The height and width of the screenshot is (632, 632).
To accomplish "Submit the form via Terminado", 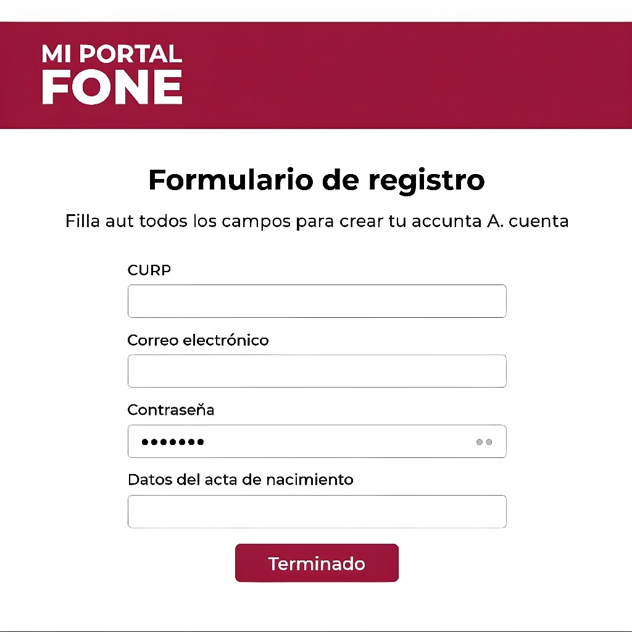I will point(317,562).
